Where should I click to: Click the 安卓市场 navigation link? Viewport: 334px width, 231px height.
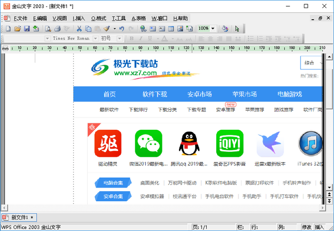click(200, 94)
